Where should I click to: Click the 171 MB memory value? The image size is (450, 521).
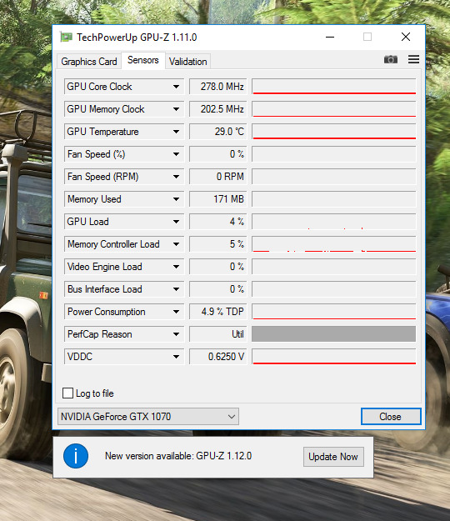tap(218, 199)
